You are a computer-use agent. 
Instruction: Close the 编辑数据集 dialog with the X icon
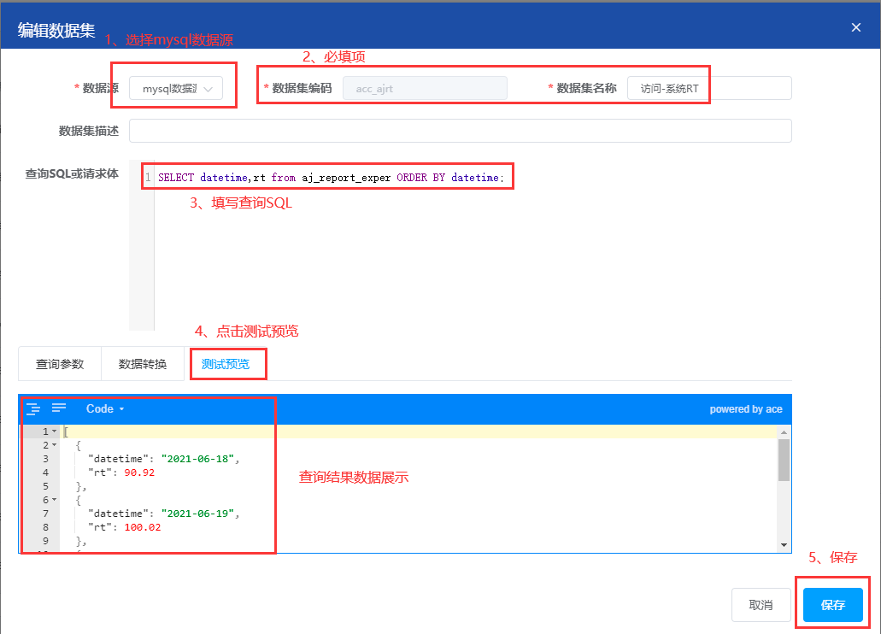[855, 26]
